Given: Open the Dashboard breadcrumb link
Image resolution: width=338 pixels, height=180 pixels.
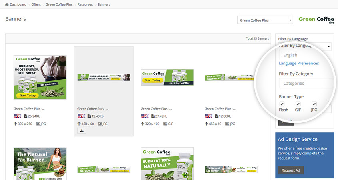Looking at the screenshot, I should tap(18, 4).
